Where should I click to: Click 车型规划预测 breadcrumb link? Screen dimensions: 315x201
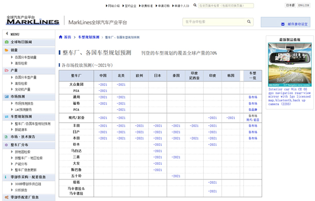click(89, 37)
